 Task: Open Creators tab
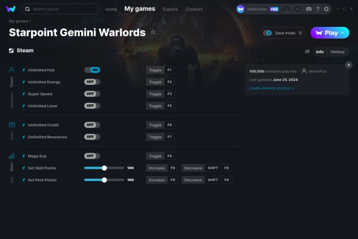pos(194,9)
